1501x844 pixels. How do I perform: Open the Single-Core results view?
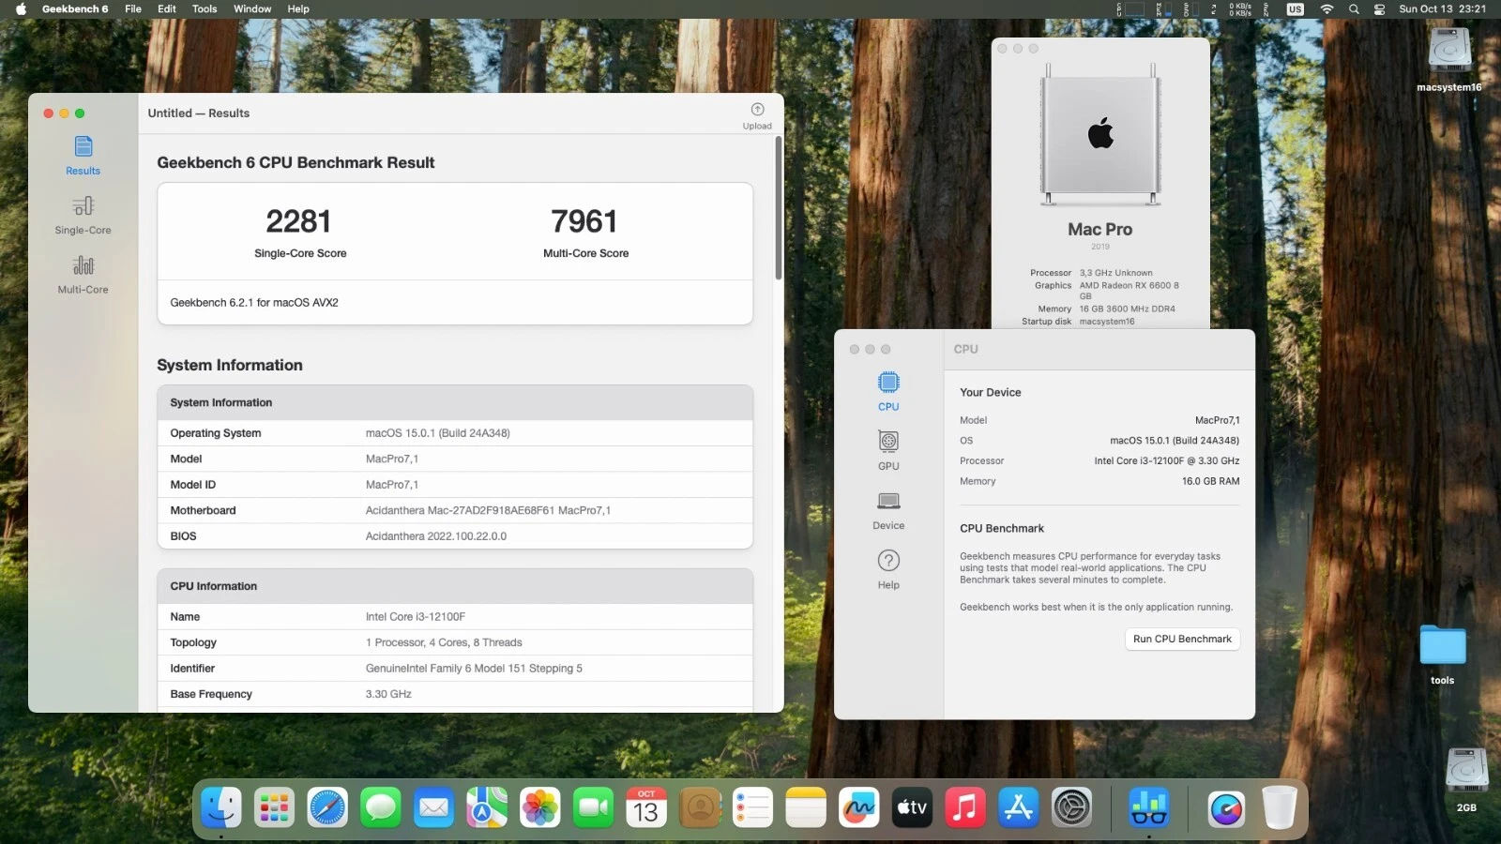pos(83,215)
